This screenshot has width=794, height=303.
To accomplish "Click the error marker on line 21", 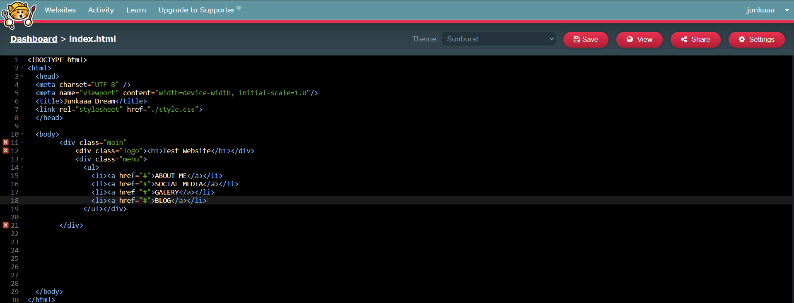I will tap(5, 225).
